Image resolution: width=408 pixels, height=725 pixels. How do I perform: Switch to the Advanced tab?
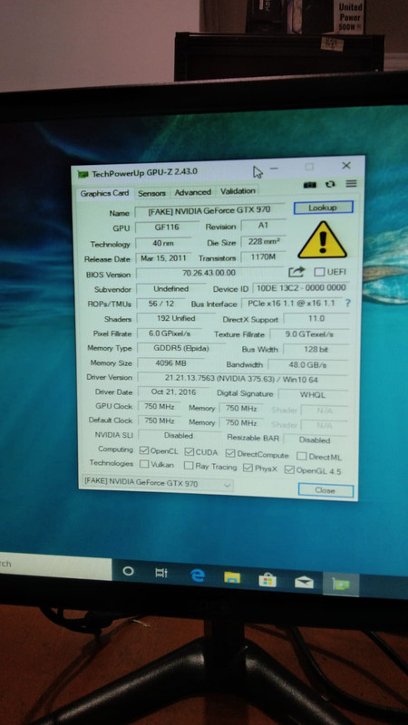[x=193, y=192]
